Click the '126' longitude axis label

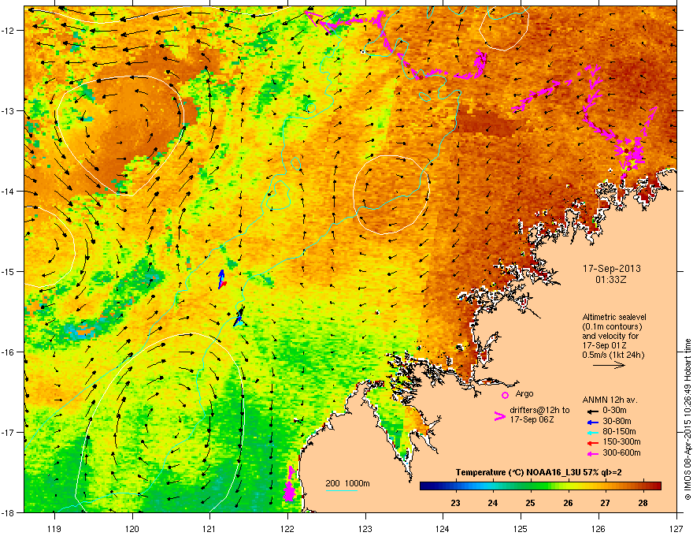[x=598, y=528]
